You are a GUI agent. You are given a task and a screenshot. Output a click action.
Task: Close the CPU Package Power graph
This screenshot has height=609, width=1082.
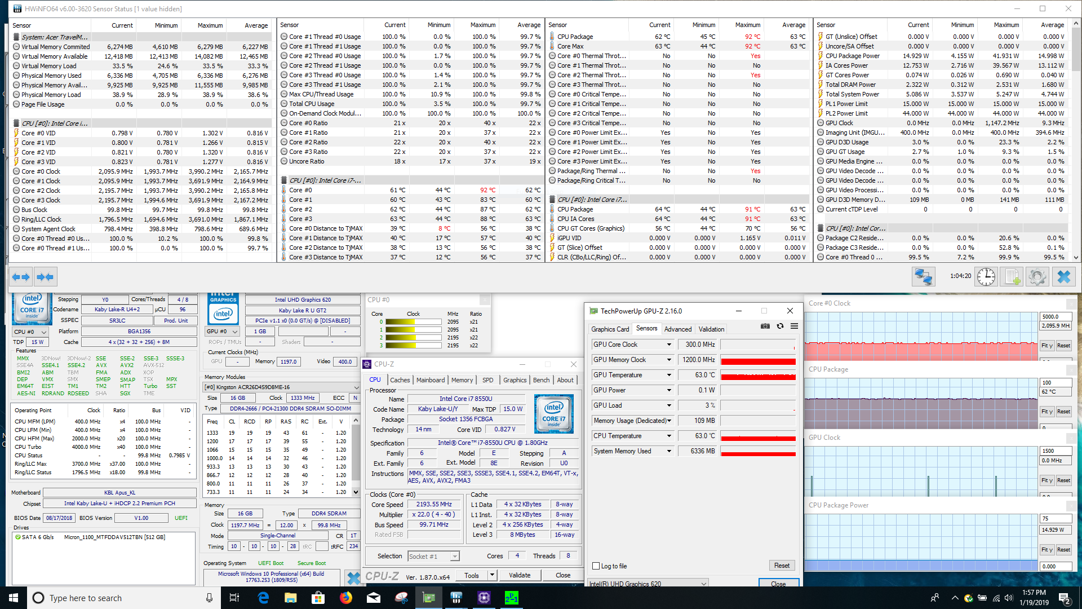1071,505
